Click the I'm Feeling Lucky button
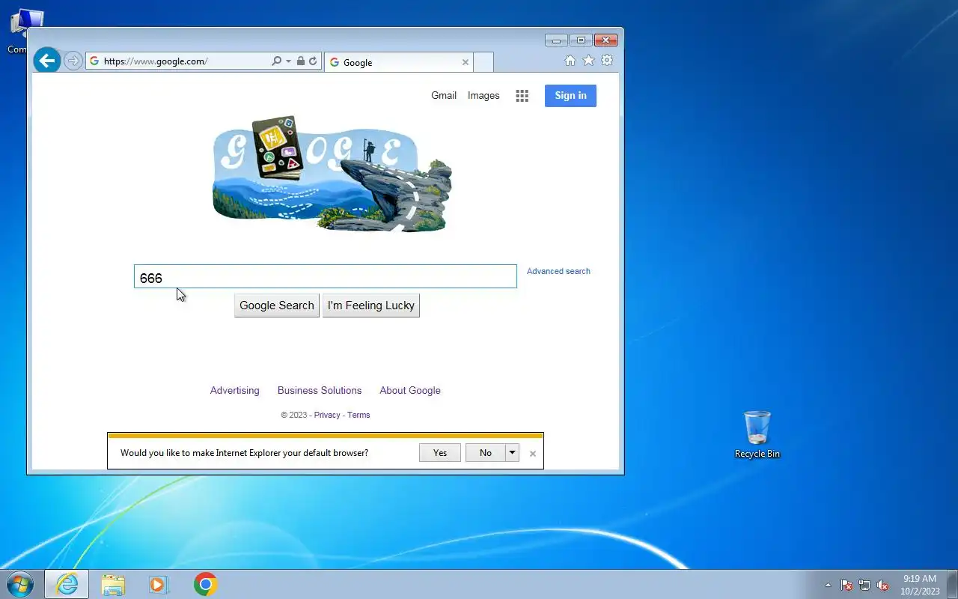Viewport: 958px width, 599px height. pos(371,305)
